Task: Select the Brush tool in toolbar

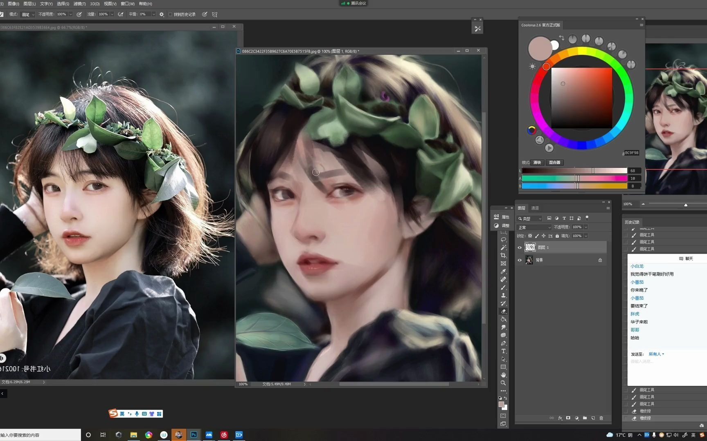Action: 503,287
